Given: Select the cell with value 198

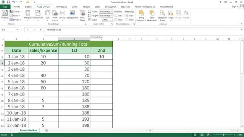Looking at the screenshot, I should (x=74, y=125).
